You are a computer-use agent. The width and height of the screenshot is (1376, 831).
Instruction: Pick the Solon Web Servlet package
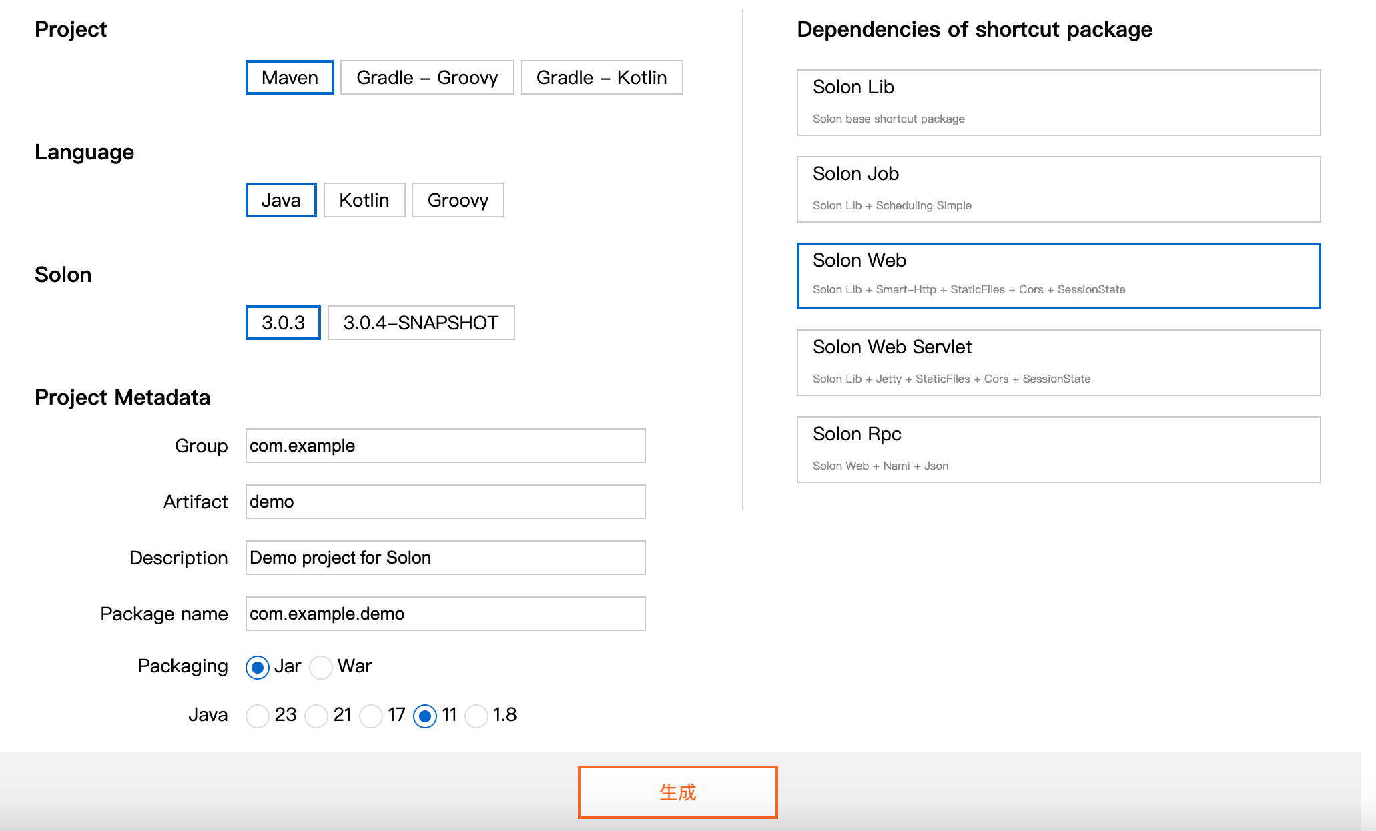pyautogui.click(x=1058, y=363)
